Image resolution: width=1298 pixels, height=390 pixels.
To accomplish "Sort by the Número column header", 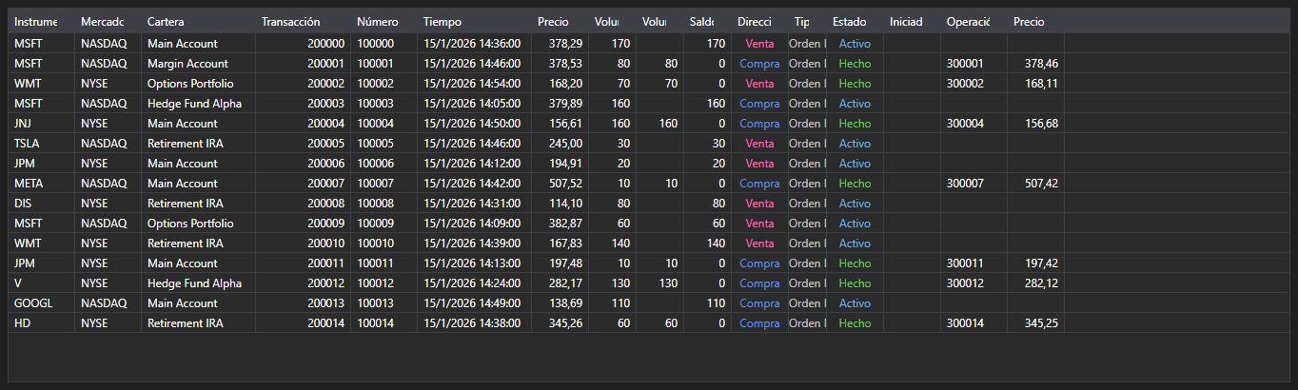I will [x=383, y=21].
